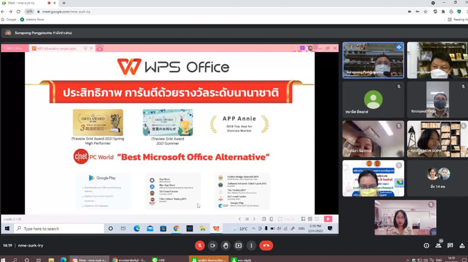Viewport: 468px width, 262px height.
Task: Click the slide list icon in shared presentation
Action: 247,219
